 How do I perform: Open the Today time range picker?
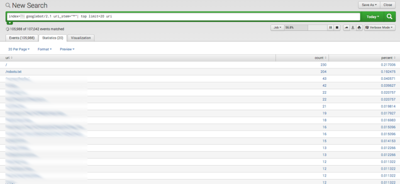pos(372,17)
